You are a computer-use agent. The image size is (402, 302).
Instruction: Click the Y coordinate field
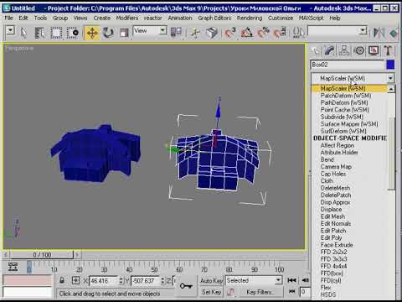pyautogui.click(x=145, y=281)
